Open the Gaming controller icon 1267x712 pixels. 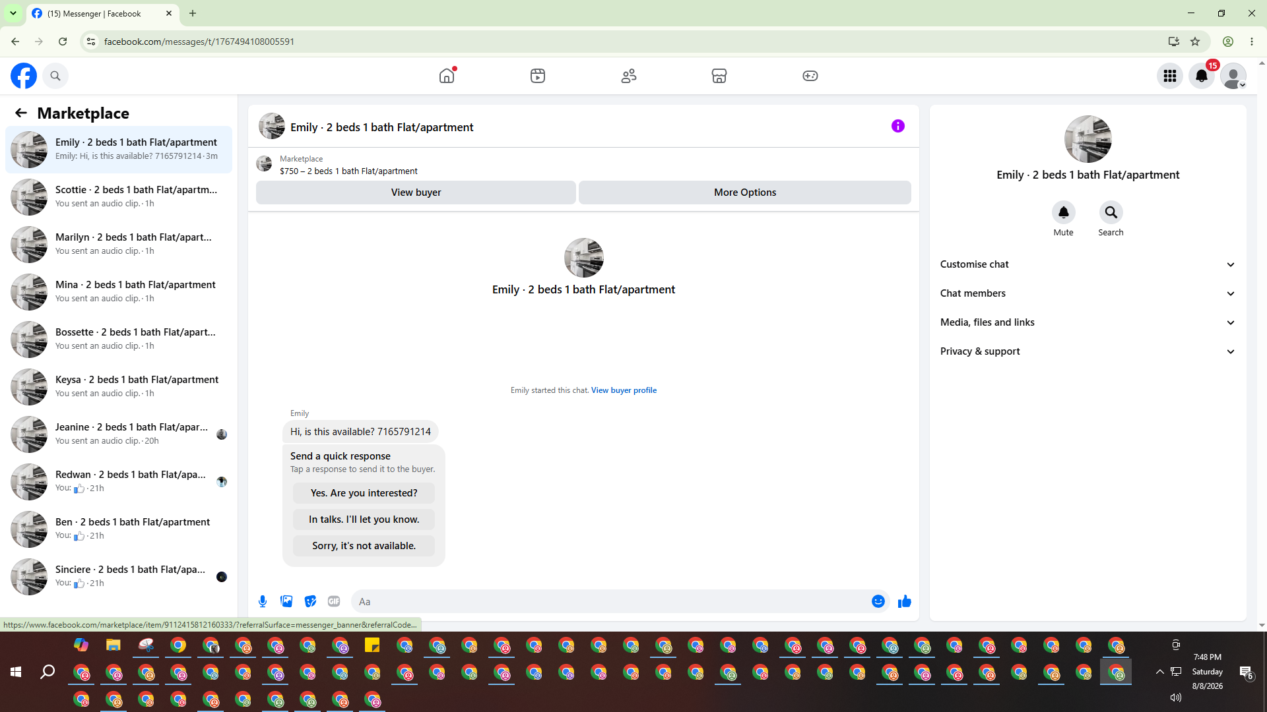pyautogui.click(x=810, y=76)
